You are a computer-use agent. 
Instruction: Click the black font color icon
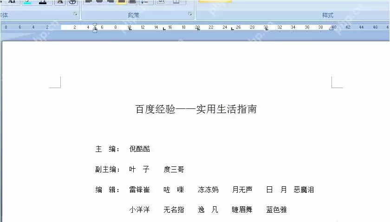tap(43, 2)
